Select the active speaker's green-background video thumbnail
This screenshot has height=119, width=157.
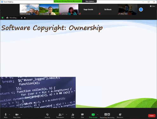click(49, 9)
